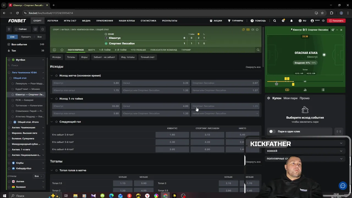Bet on Ювентус win at 3.80

pyautogui.click(x=86, y=83)
